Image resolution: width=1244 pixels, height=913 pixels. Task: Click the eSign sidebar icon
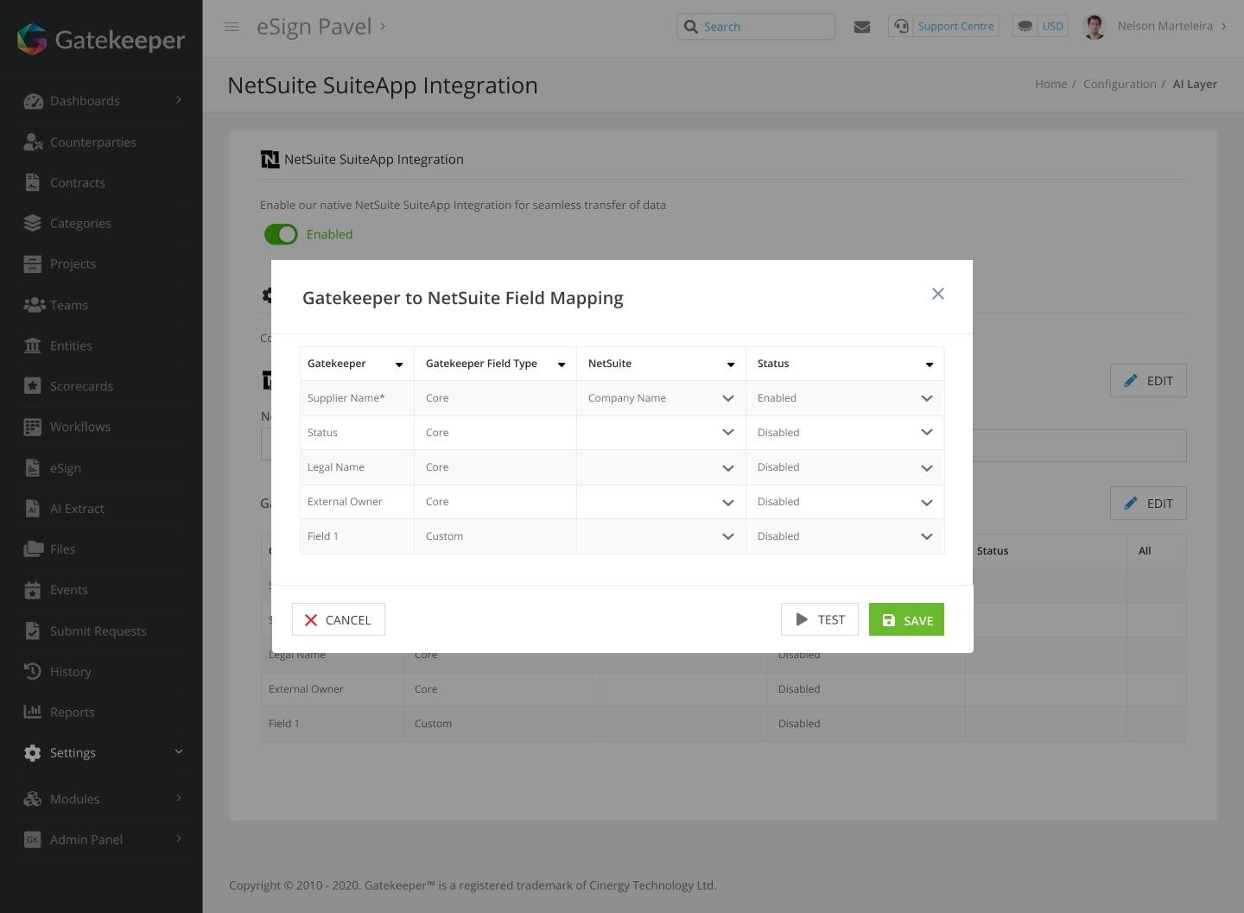33,467
